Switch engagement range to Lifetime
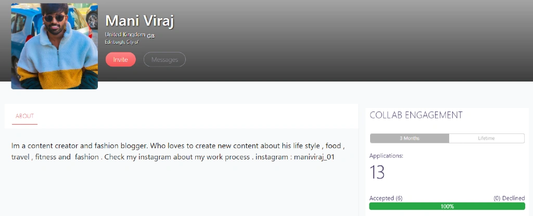 click(x=486, y=138)
